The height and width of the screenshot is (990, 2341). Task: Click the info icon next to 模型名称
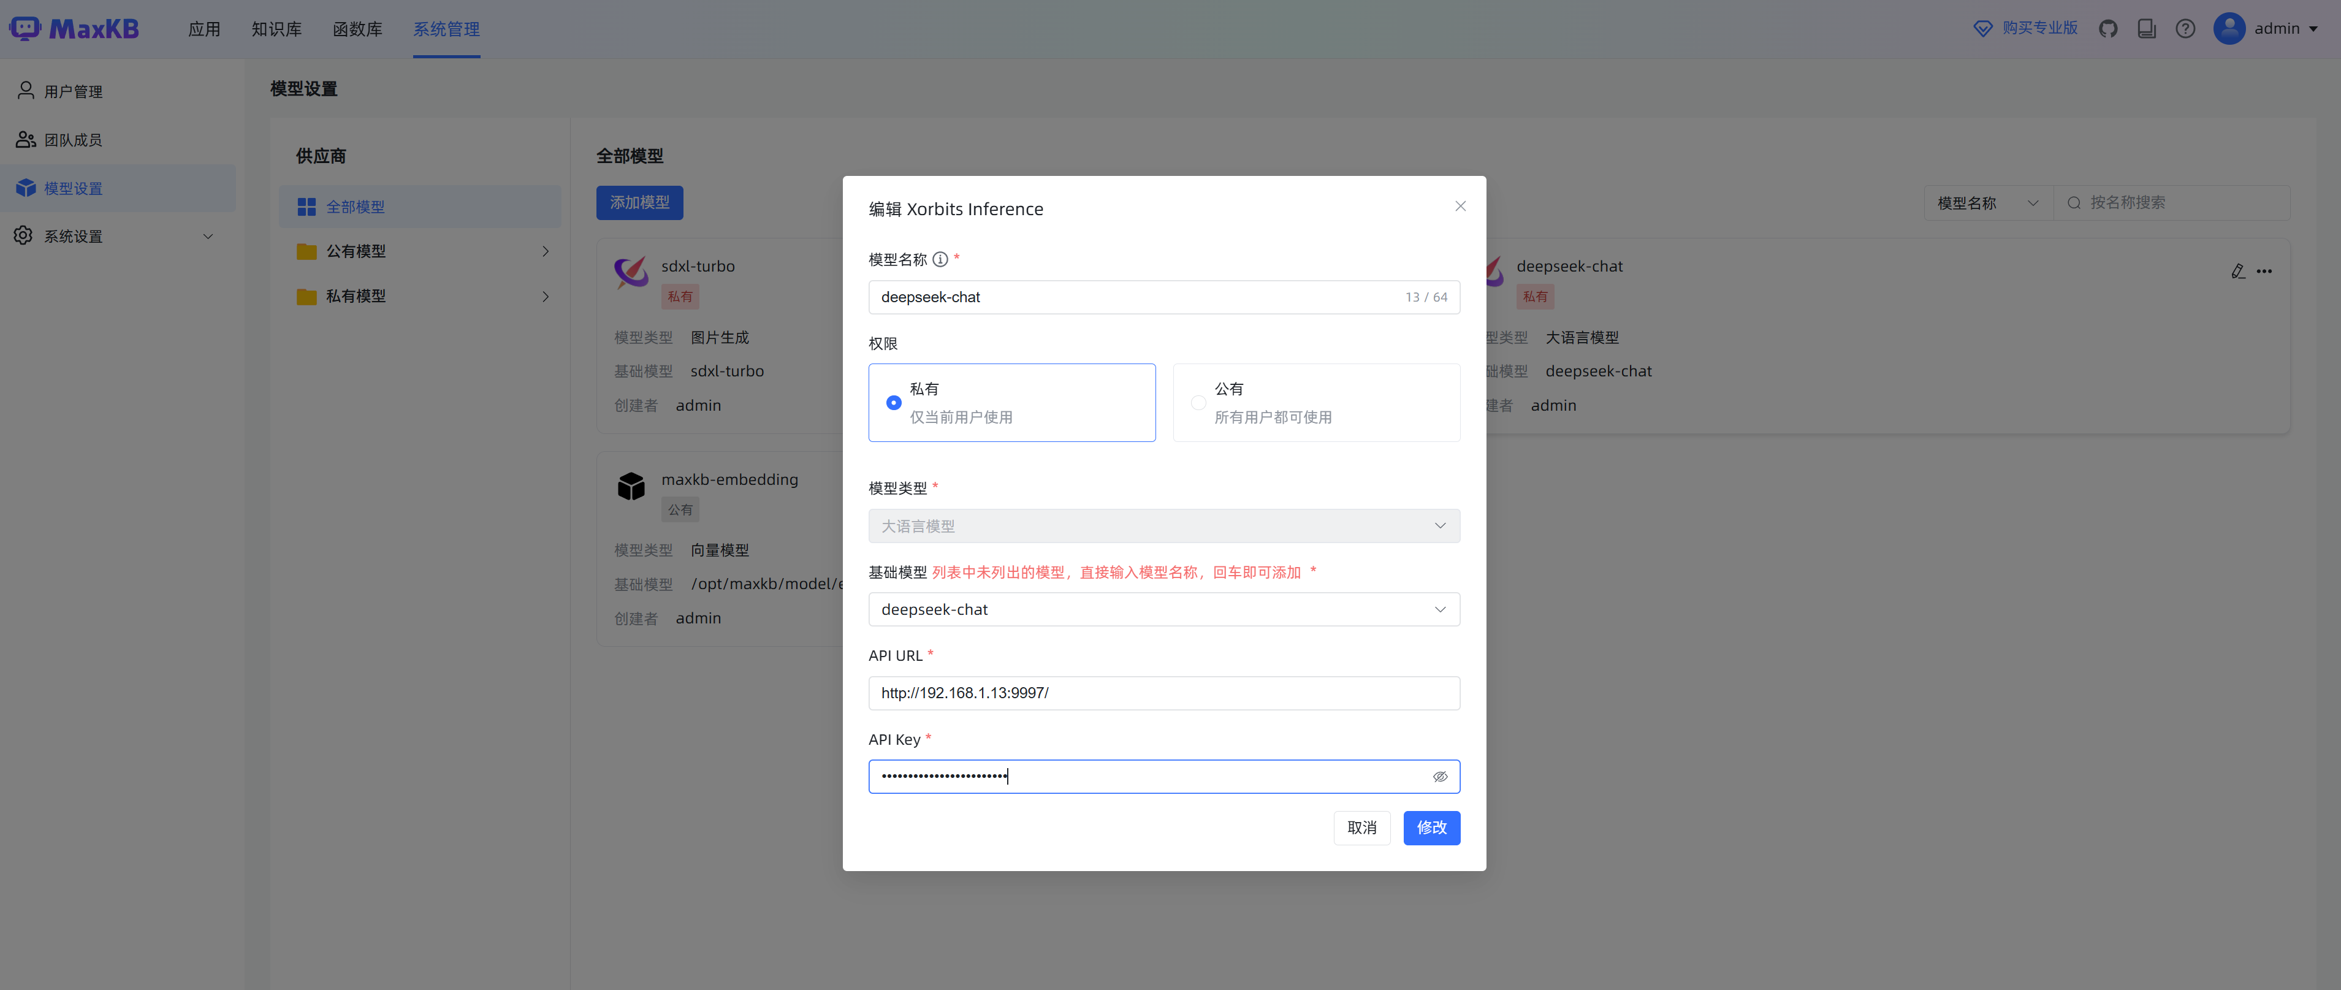tap(940, 260)
